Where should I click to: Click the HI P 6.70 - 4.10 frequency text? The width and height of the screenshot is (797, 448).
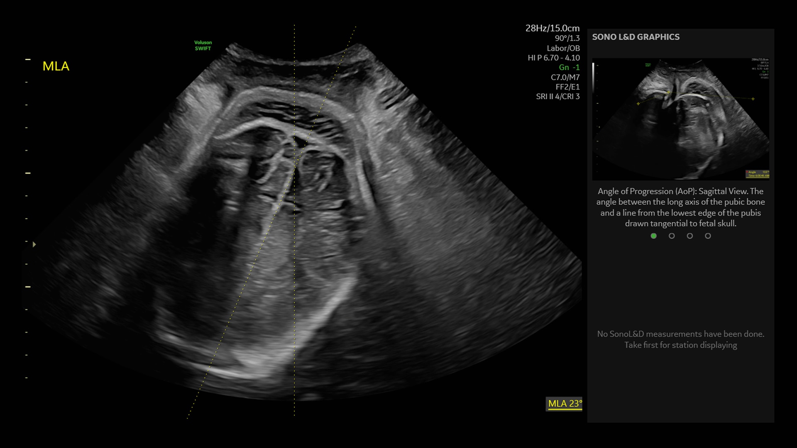pyautogui.click(x=553, y=58)
